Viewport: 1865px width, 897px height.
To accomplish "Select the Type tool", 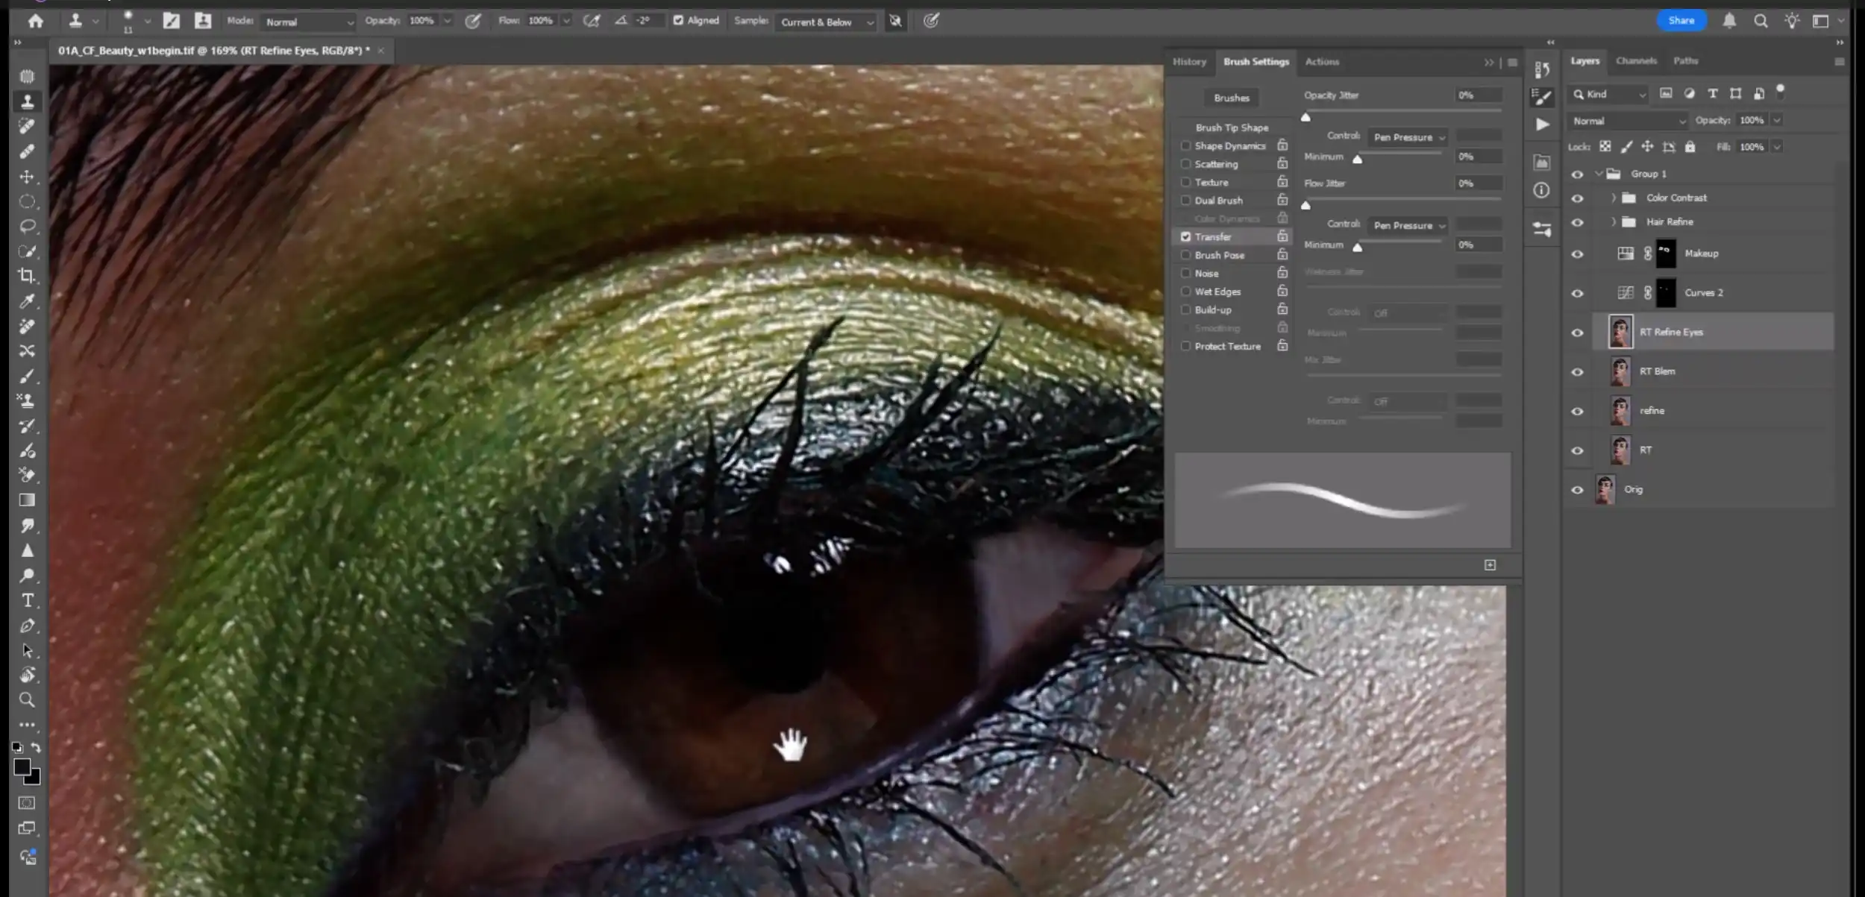I will tap(27, 600).
